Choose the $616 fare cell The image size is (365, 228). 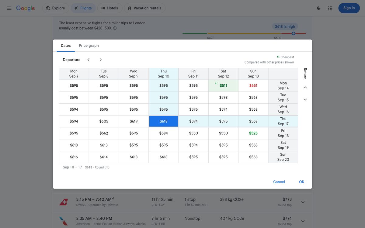click(x=74, y=157)
